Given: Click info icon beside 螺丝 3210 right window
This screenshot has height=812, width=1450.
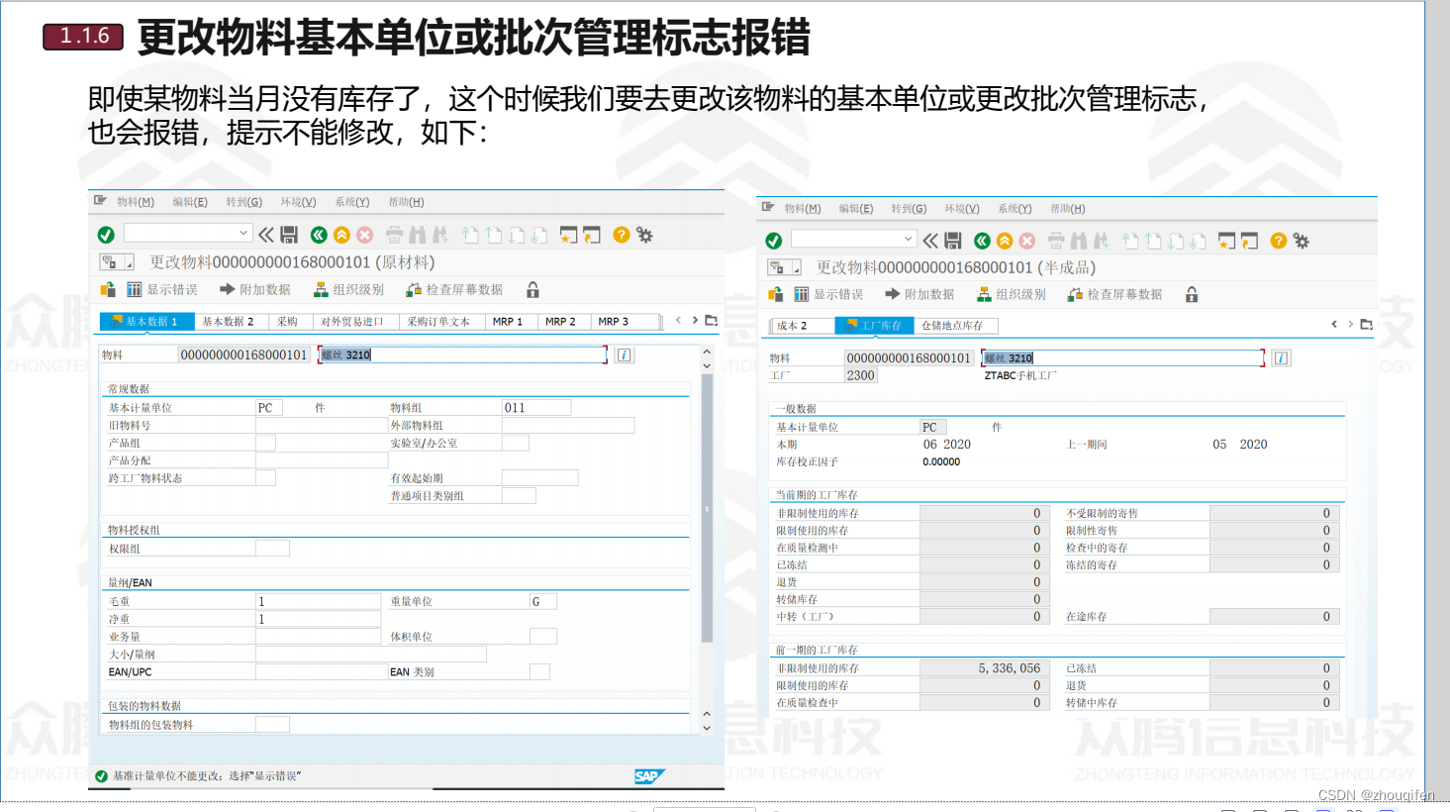Looking at the screenshot, I should tap(1282, 358).
